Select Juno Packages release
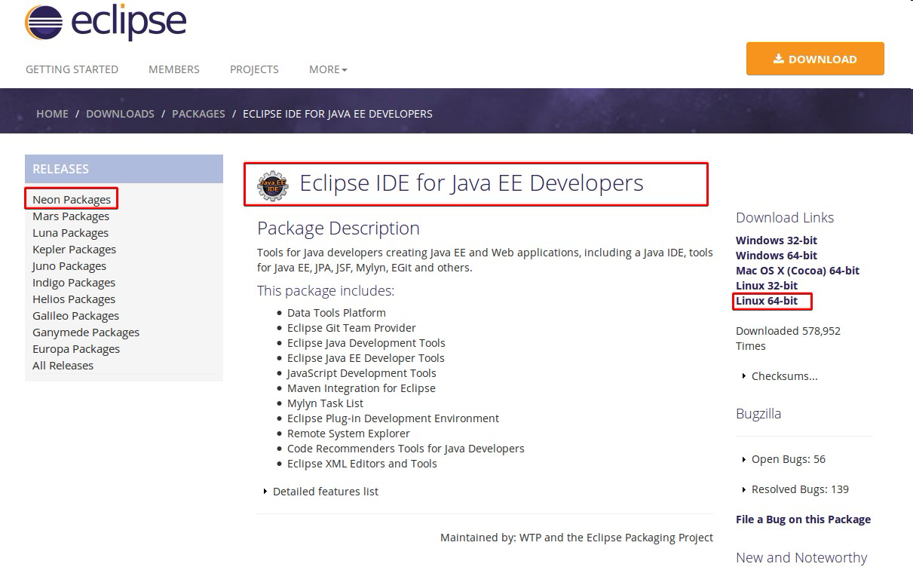This screenshot has height=570, width=913. coord(69,266)
